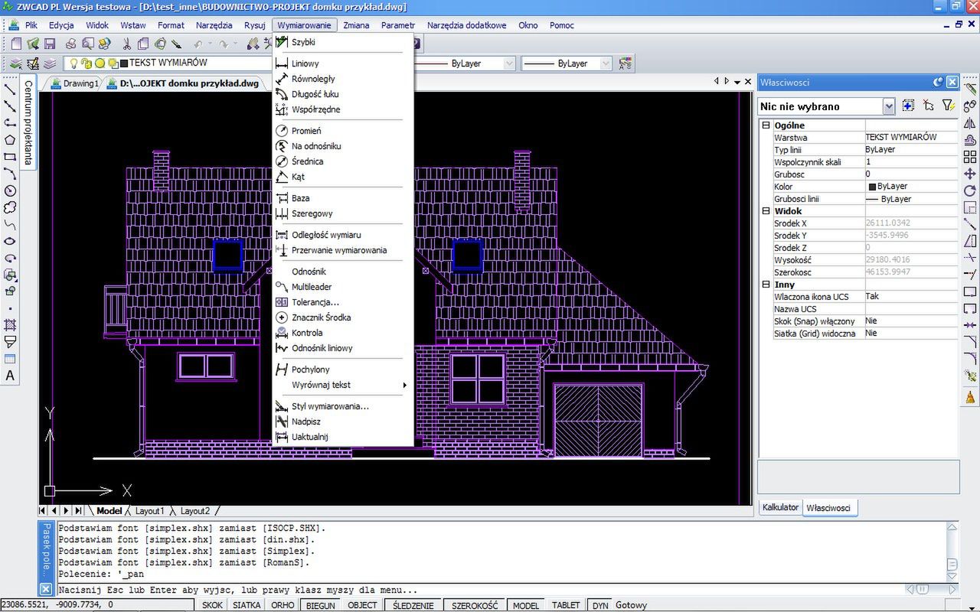980x612 pixels.
Task: Toggle SKOK snap mode in status bar
Action: (212, 605)
